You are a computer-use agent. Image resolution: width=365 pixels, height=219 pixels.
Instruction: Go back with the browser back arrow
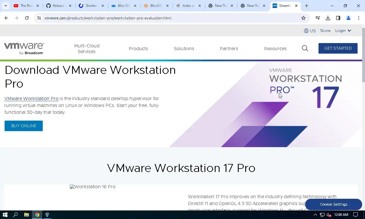6,18
